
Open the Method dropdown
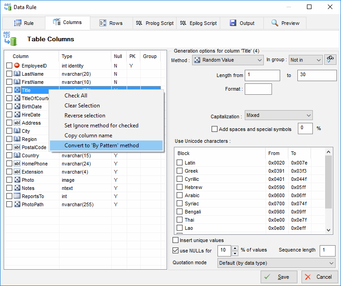[227, 60]
